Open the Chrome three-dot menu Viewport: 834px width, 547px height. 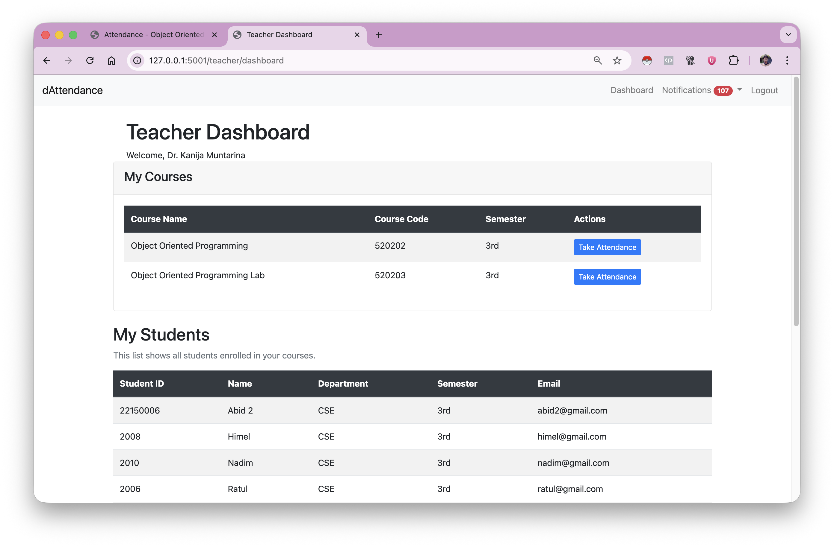coord(787,60)
